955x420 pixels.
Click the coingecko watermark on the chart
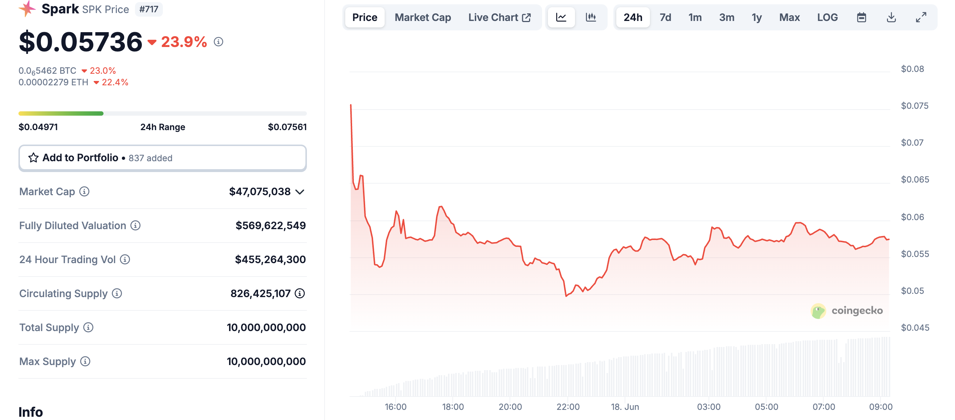click(847, 311)
